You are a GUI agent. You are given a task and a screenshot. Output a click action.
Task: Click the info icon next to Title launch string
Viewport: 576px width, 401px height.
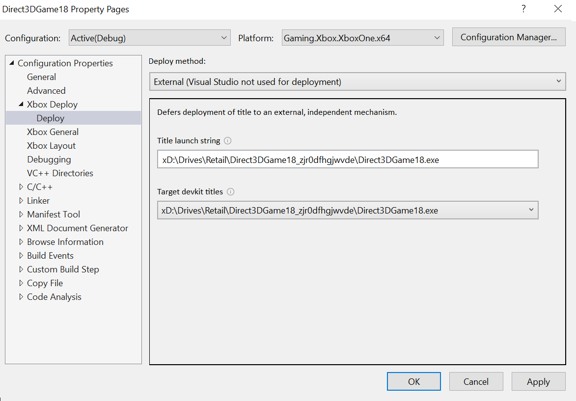[x=228, y=141]
